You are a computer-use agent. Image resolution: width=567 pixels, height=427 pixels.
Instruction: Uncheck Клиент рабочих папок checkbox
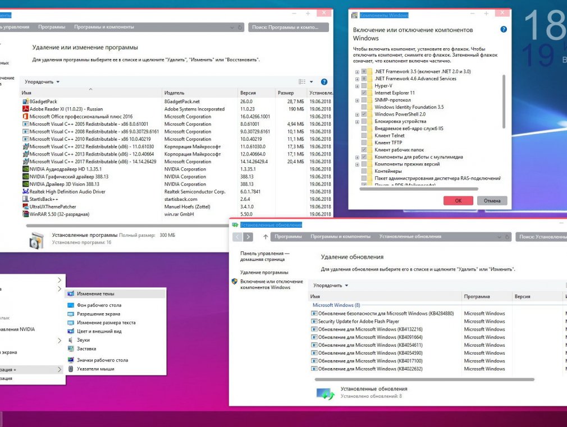tap(364, 150)
